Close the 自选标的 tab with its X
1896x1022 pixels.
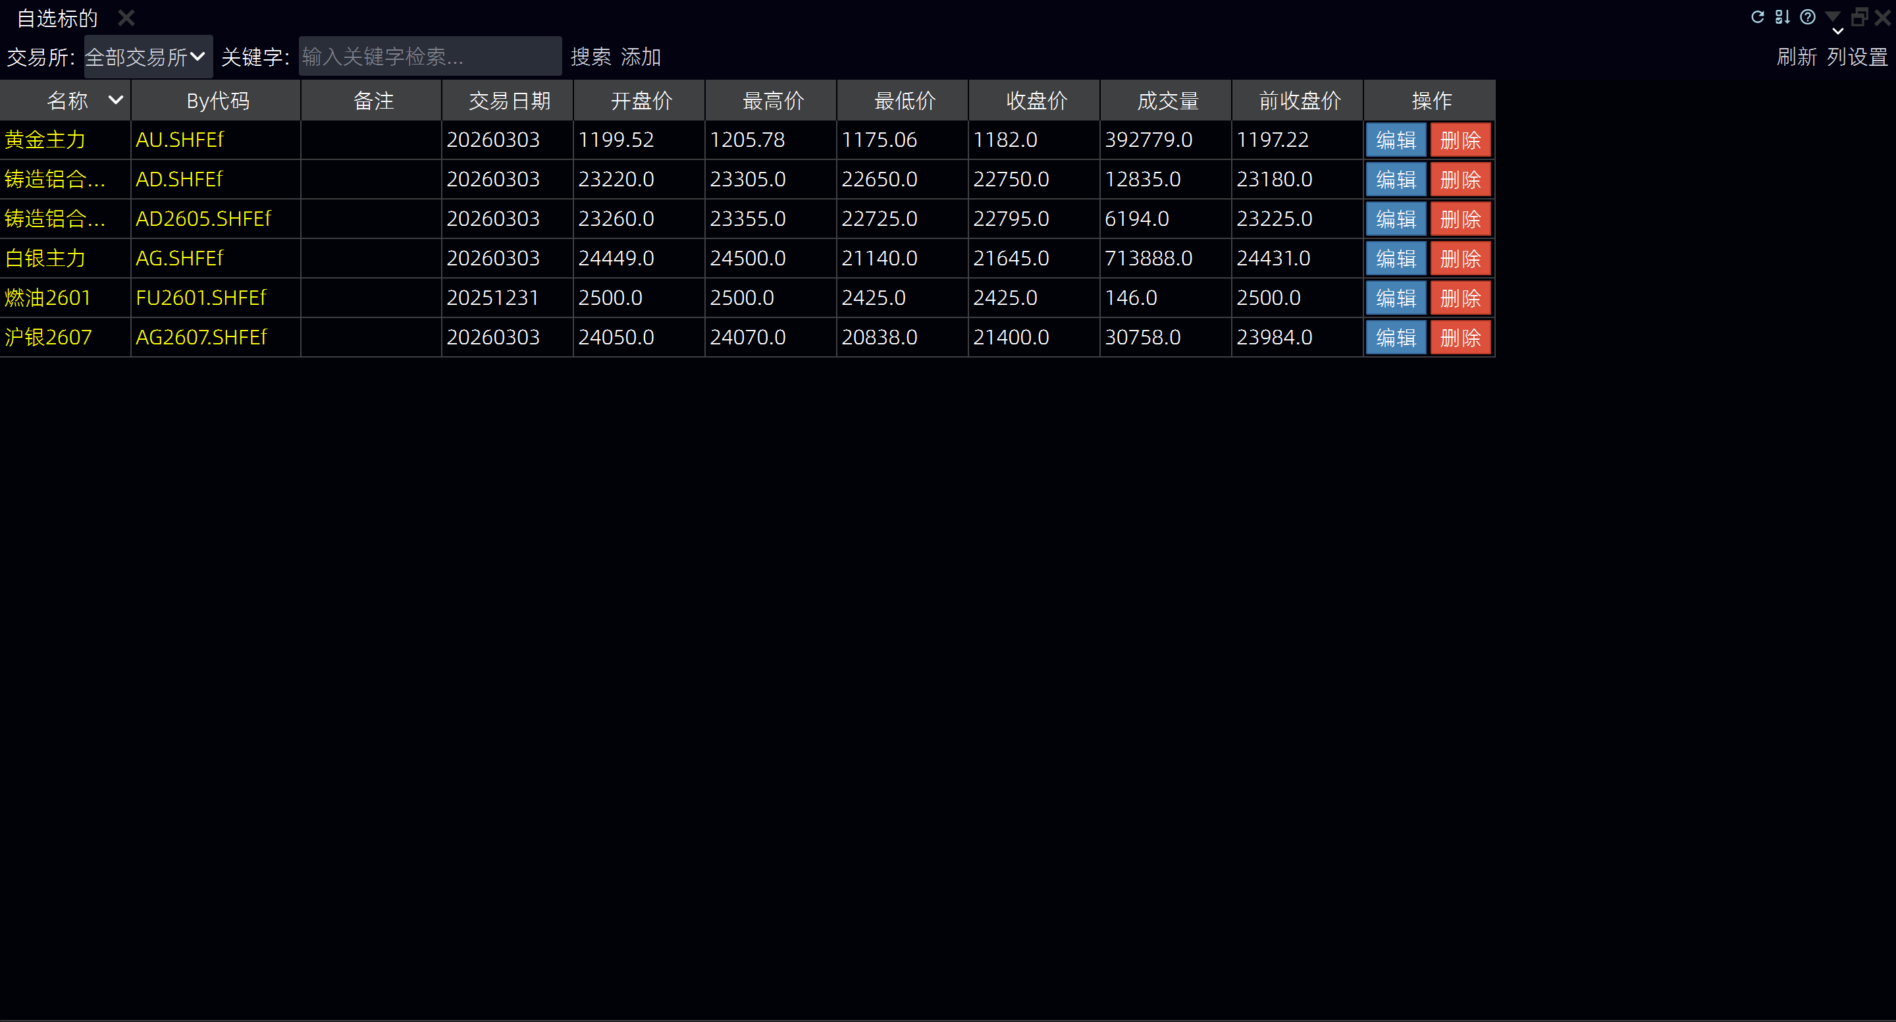126,18
